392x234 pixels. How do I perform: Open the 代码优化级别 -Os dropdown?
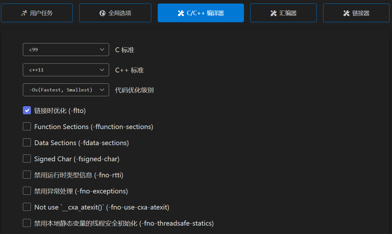pos(66,90)
